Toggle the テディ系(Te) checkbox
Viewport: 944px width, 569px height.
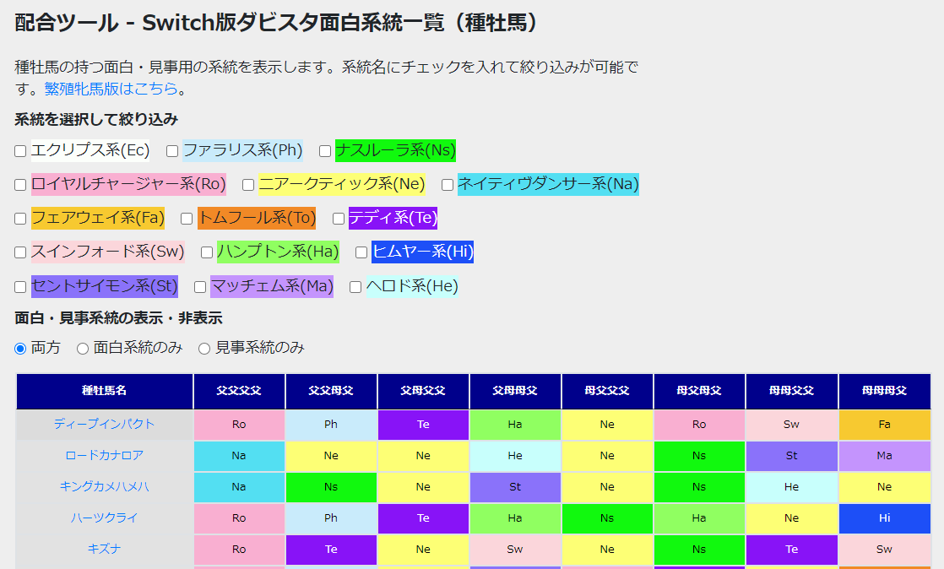(x=339, y=219)
